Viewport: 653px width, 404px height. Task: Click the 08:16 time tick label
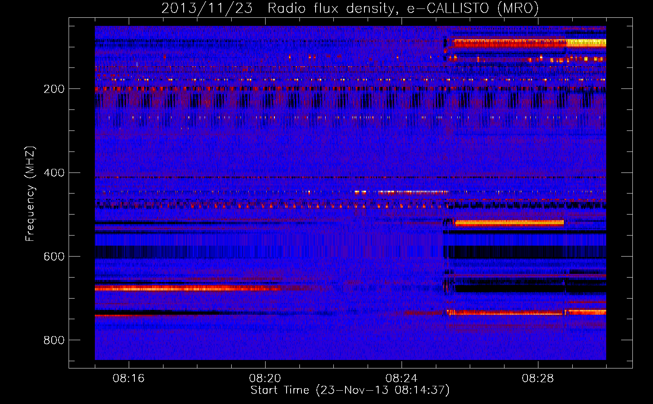[x=129, y=379]
